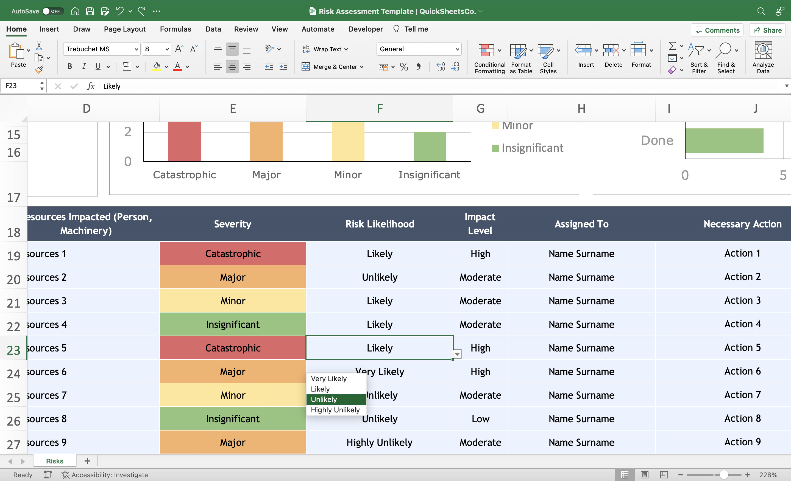
Task: Click the Merge & Center control
Action: click(x=333, y=67)
